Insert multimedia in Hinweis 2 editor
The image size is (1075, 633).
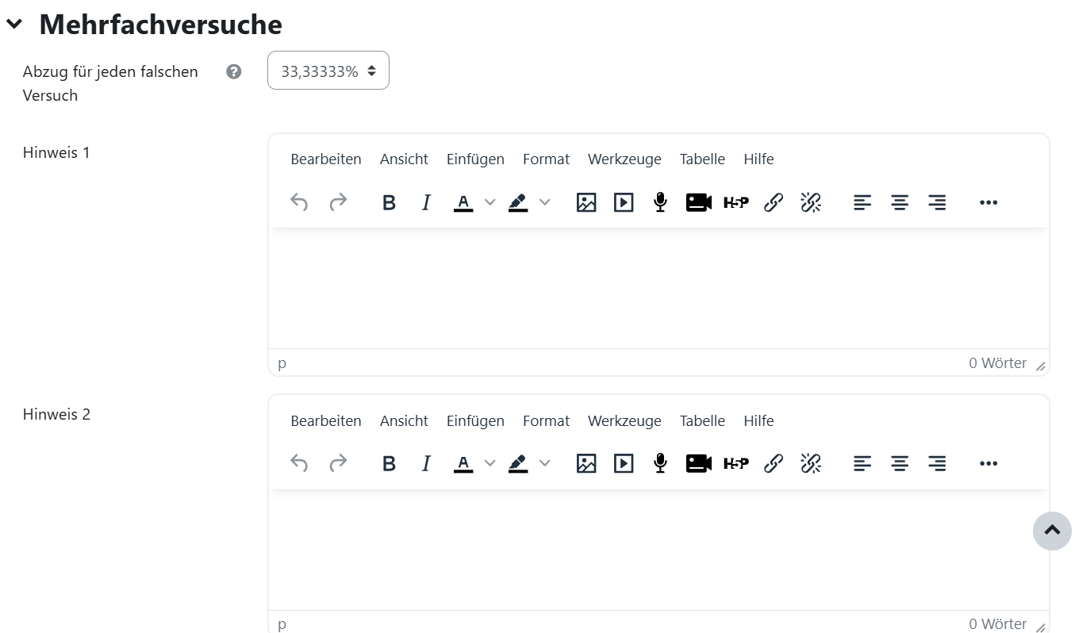click(x=624, y=464)
